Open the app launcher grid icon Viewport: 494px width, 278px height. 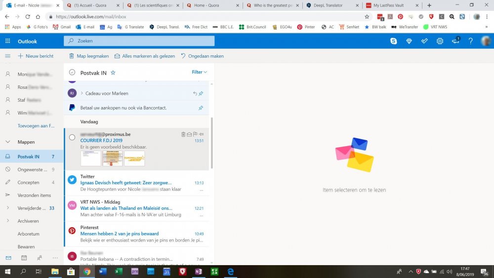pyautogui.click(x=7, y=41)
